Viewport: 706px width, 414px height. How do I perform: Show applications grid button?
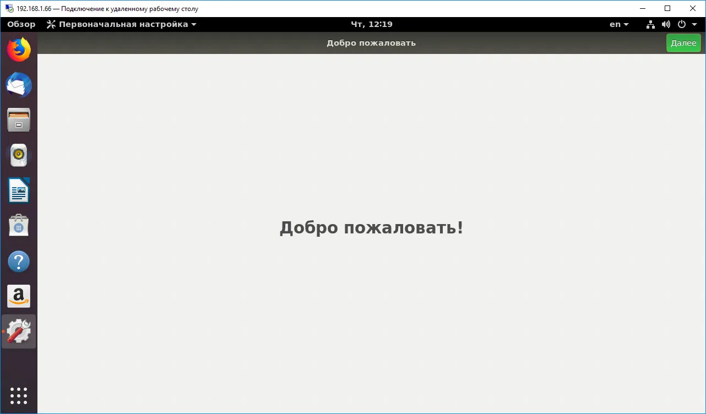[x=19, y=395]
